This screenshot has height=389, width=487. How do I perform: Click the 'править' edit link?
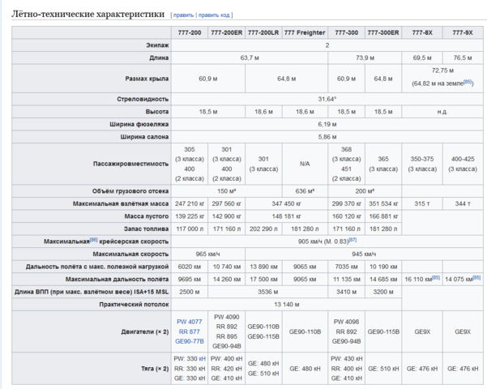tap(183, 15)
